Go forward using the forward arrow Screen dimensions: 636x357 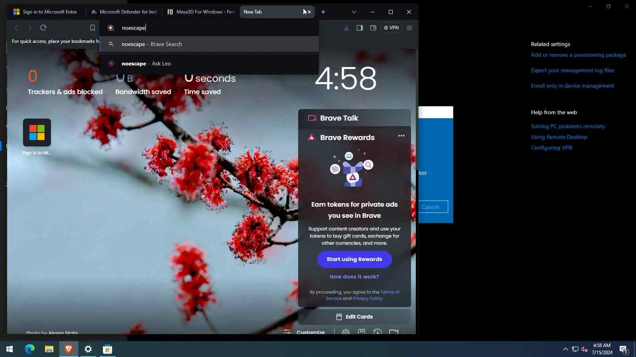pos(30,28)
